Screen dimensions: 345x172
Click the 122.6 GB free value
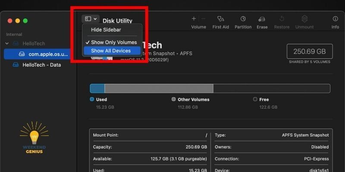(x=268, y=107)
